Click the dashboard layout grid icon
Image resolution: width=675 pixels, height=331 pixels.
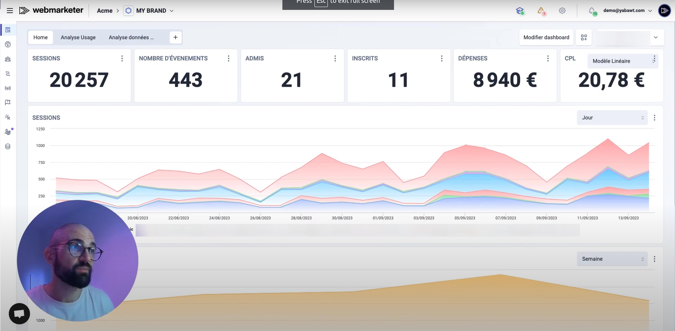(x=584, y=37)
